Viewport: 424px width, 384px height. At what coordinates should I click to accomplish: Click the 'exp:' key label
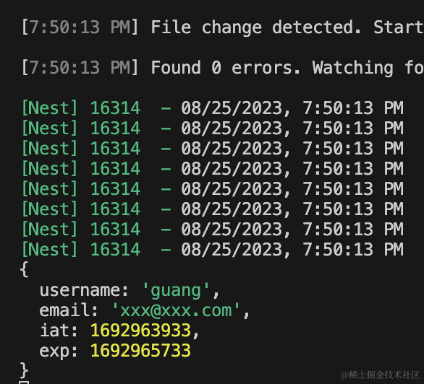[59, 351]
